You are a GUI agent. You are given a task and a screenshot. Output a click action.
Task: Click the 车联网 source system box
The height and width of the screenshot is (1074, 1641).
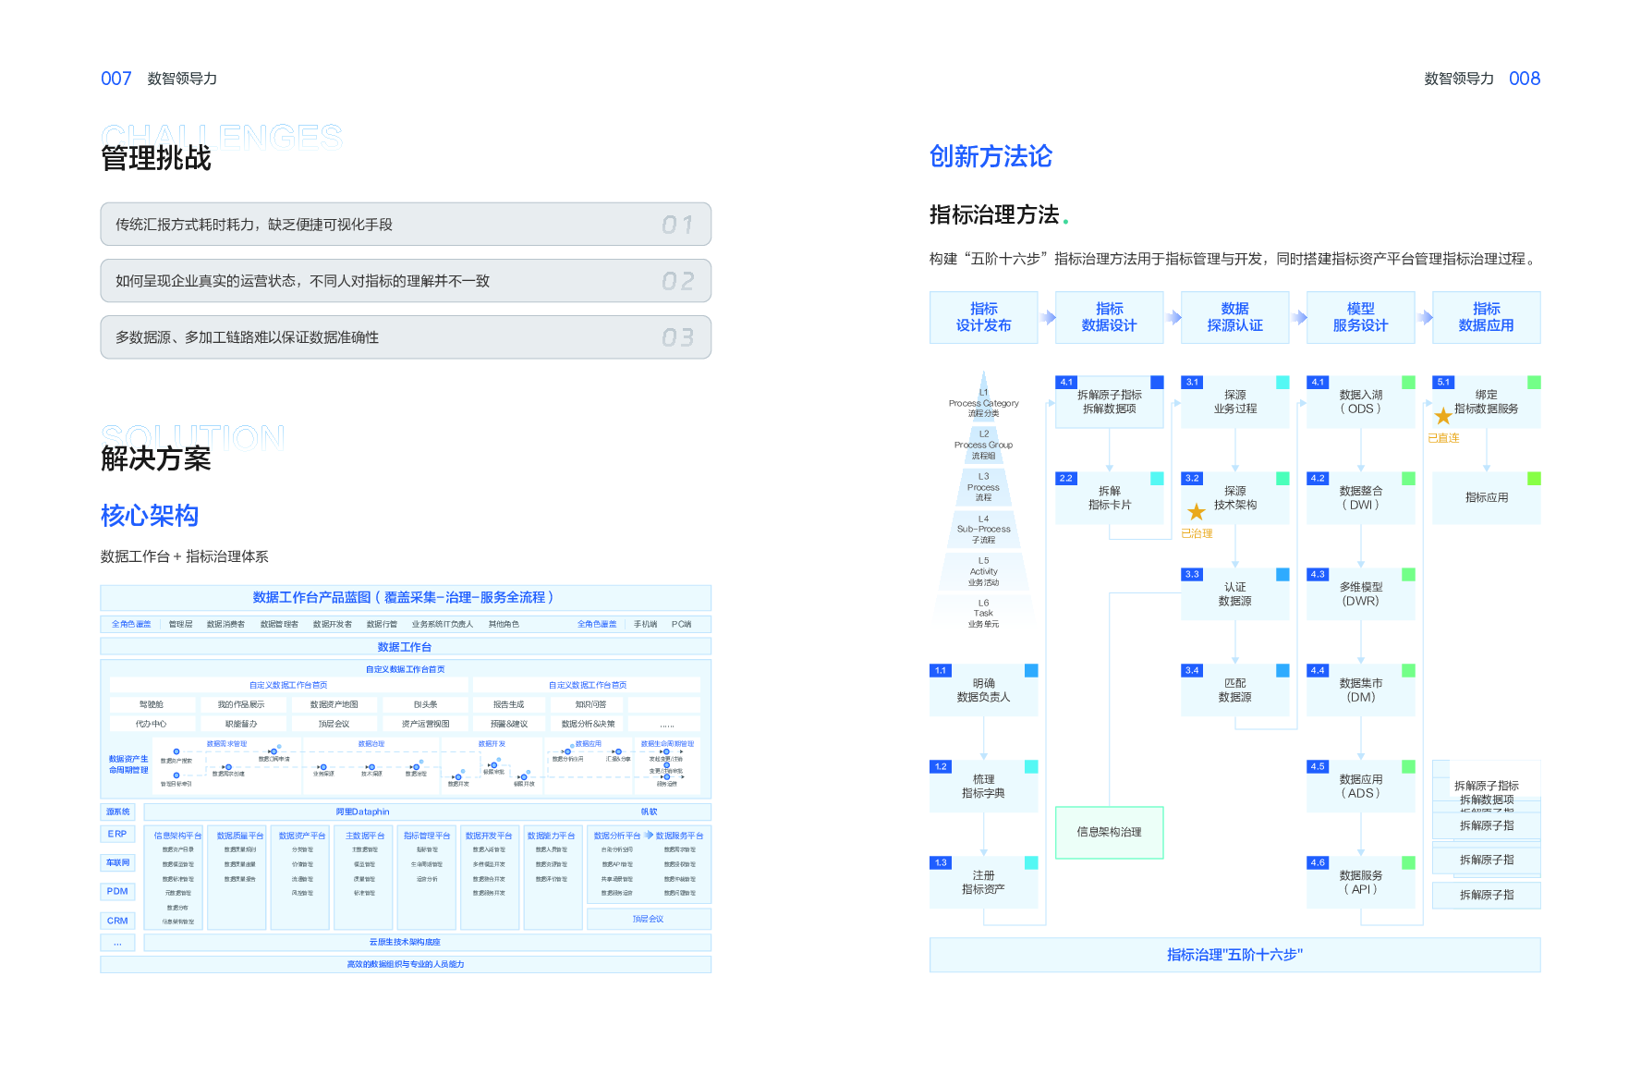(x=117, y=862)
